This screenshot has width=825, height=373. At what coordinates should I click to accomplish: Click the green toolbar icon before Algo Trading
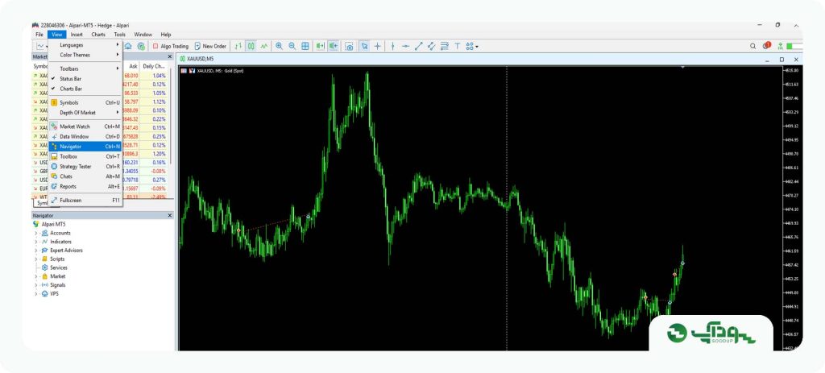(141, 46)
